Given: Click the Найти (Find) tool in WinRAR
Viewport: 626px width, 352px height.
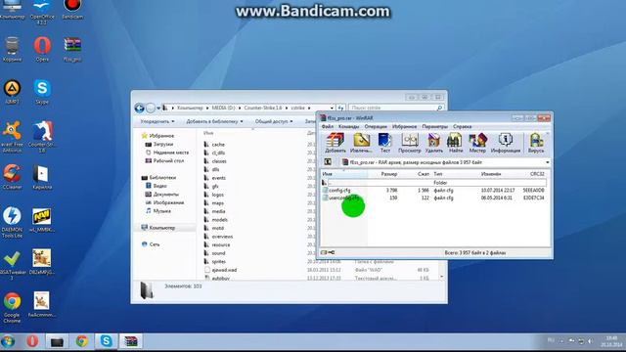Looking at the screenshot, I should (455, 144).
